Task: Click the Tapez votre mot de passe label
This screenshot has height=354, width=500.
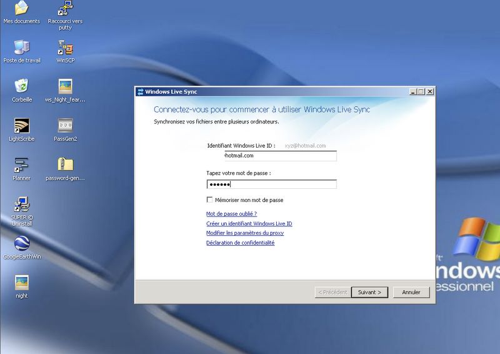Action: 239,173
